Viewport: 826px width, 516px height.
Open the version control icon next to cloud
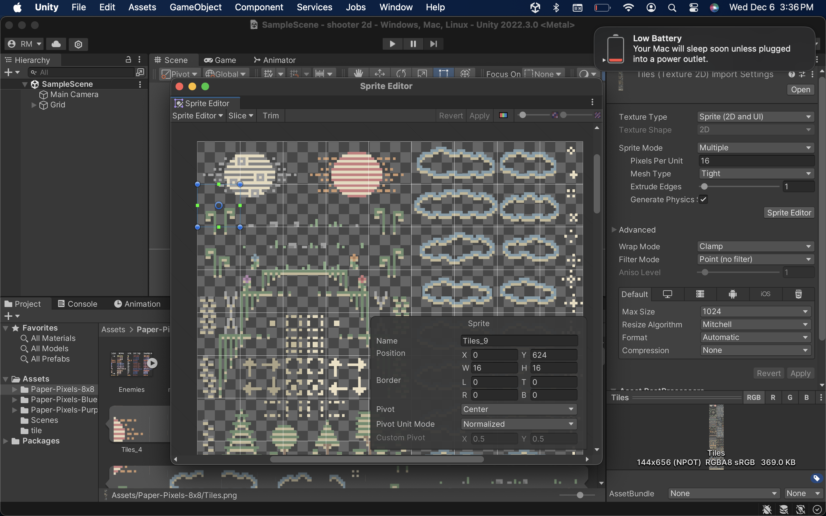tap(78, 44)
